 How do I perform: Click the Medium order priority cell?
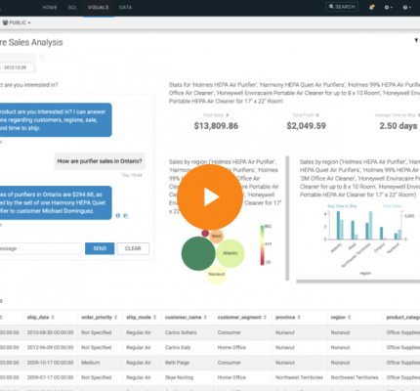click(91, 363)
